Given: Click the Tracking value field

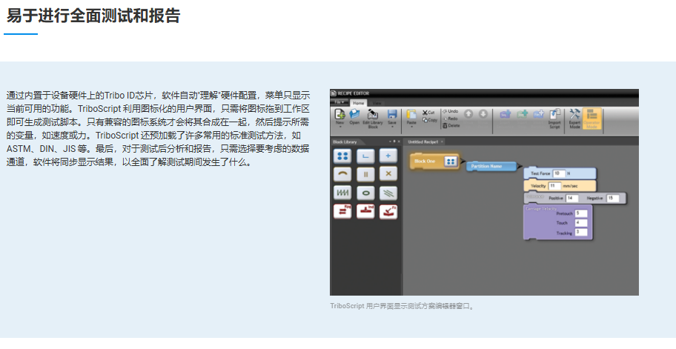Looking at the screenshot, I should (x=581, y=232).
